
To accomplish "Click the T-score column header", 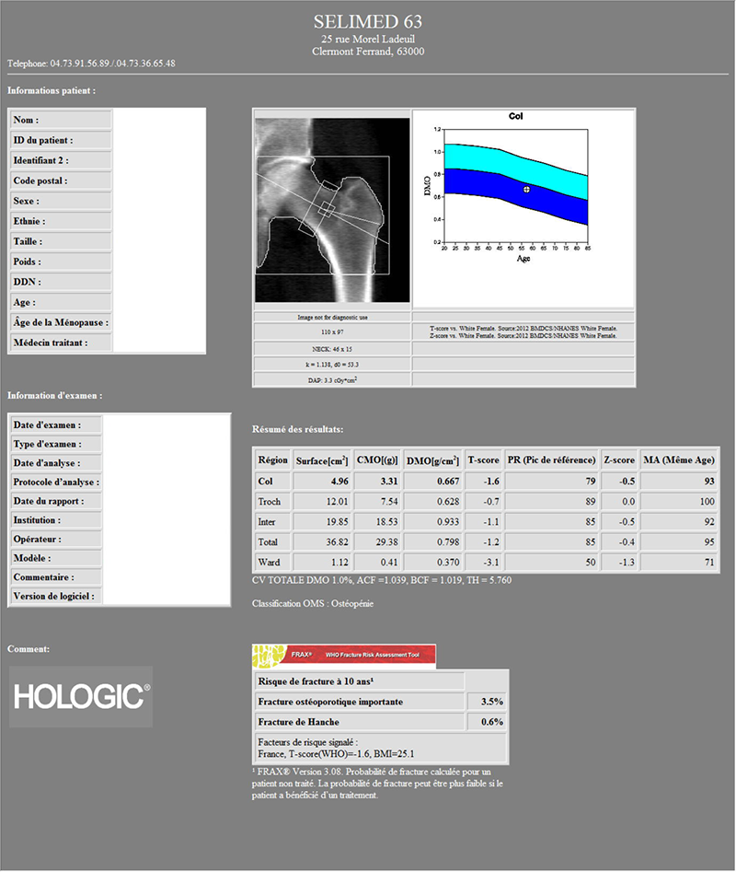I will click(483, 460).
